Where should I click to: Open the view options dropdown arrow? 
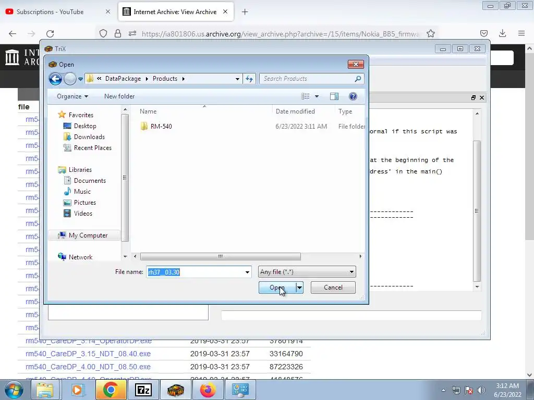(317, 96)
